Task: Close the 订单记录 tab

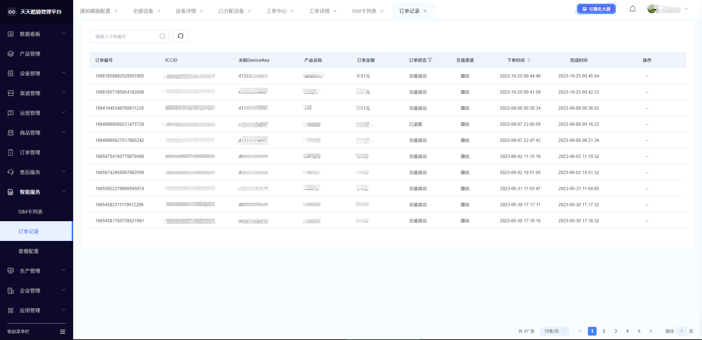Action: click(x=425, y=11)
